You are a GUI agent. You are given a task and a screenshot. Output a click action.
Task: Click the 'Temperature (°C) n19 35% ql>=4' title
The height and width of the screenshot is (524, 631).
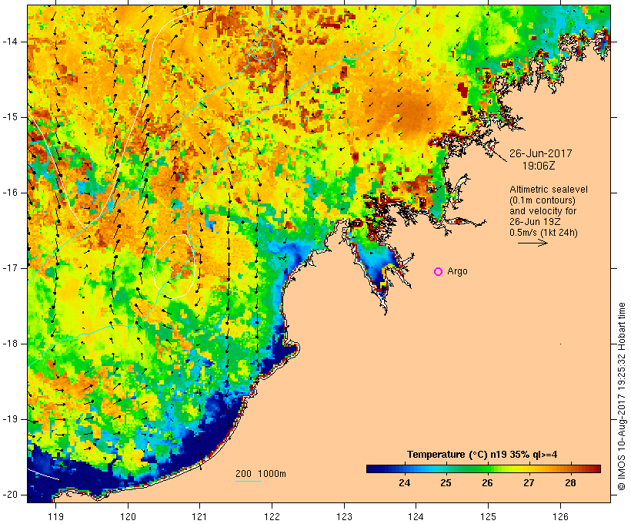tap(482, 455)
